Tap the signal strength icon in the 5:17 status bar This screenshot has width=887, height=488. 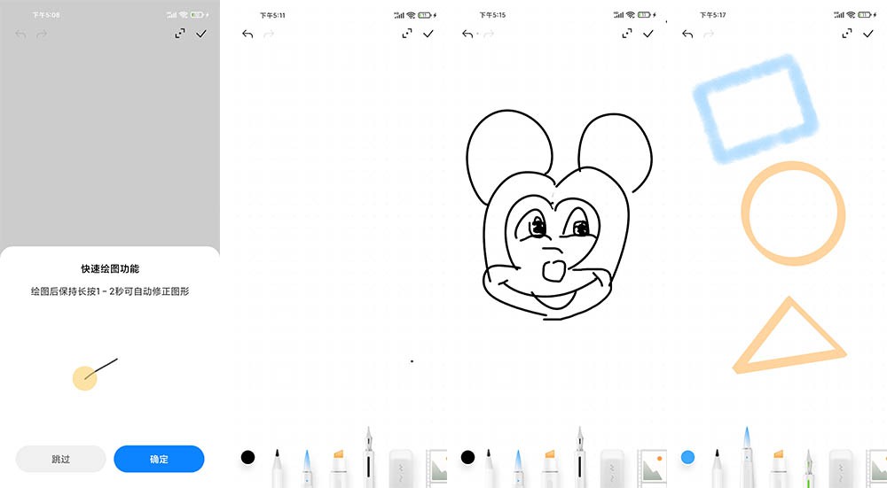tap(839, 15)
